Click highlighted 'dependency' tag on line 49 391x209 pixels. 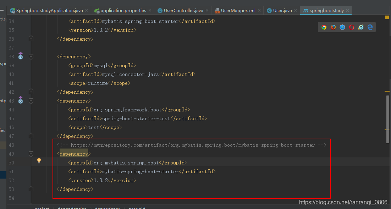[74, 154]
